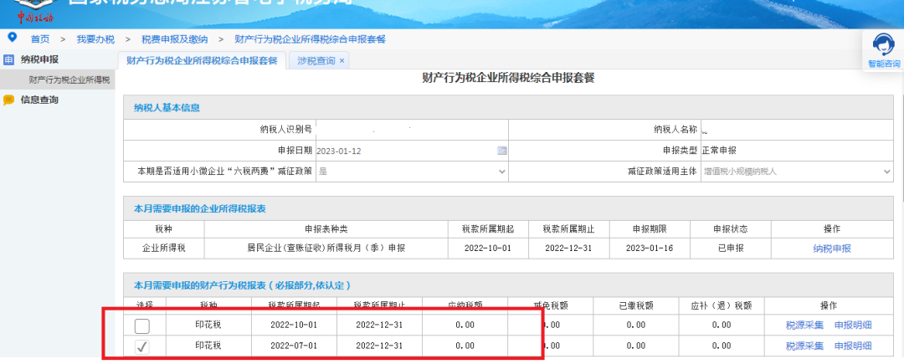Click 税源采集 in the first 印花税 row
The image size is (904, 364).
pyautogui.click(x=804, y=326)
